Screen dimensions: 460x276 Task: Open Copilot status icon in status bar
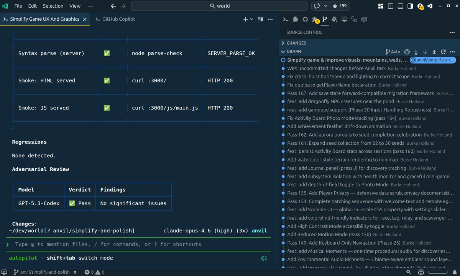pyautogui.click(x=420, y=272)
